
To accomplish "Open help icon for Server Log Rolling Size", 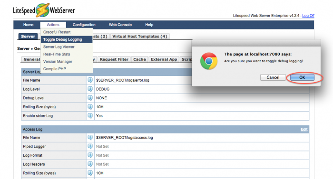I will coord(90,107).
